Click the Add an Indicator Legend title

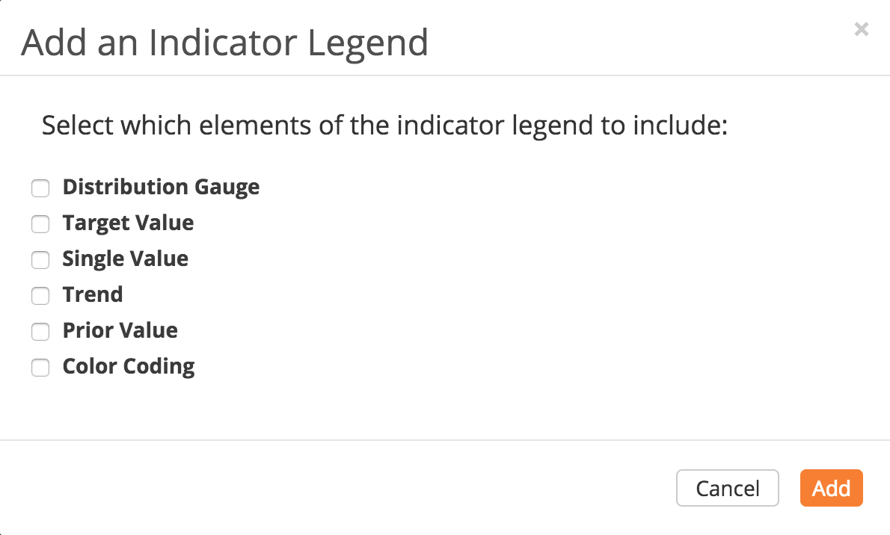[x=224, y=42]
